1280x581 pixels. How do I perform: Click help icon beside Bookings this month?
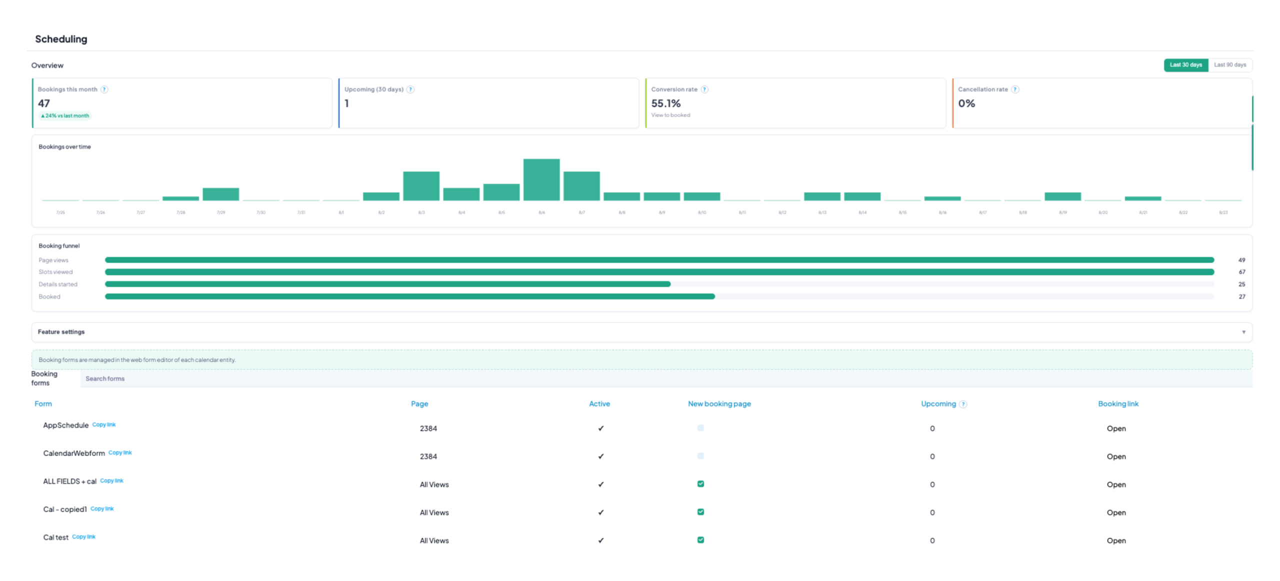tap(104, 89)
